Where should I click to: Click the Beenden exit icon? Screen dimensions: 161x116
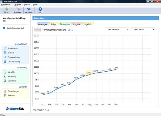(5, 95)
